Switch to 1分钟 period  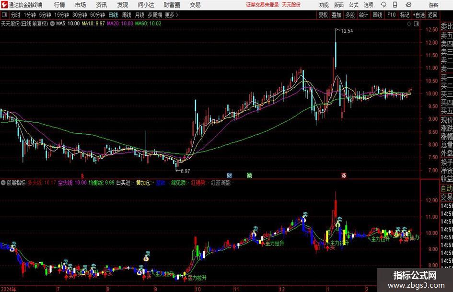pyautogui.click(x=29, y=15)
